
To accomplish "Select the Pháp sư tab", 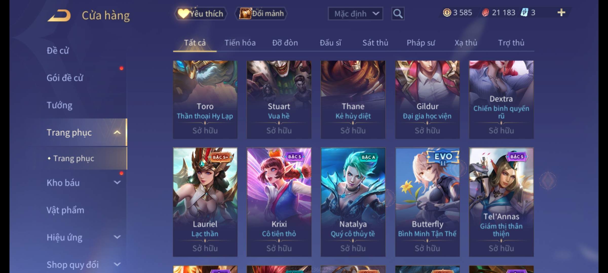I will [421, 43].
